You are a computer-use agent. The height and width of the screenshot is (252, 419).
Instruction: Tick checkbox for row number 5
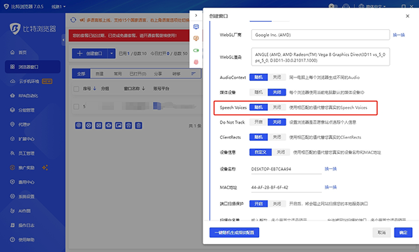coord(76,107)
